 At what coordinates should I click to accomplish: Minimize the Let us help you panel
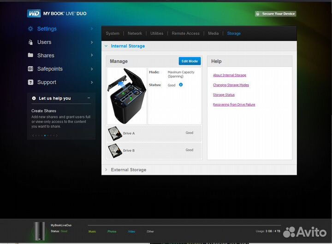[89, 98]
